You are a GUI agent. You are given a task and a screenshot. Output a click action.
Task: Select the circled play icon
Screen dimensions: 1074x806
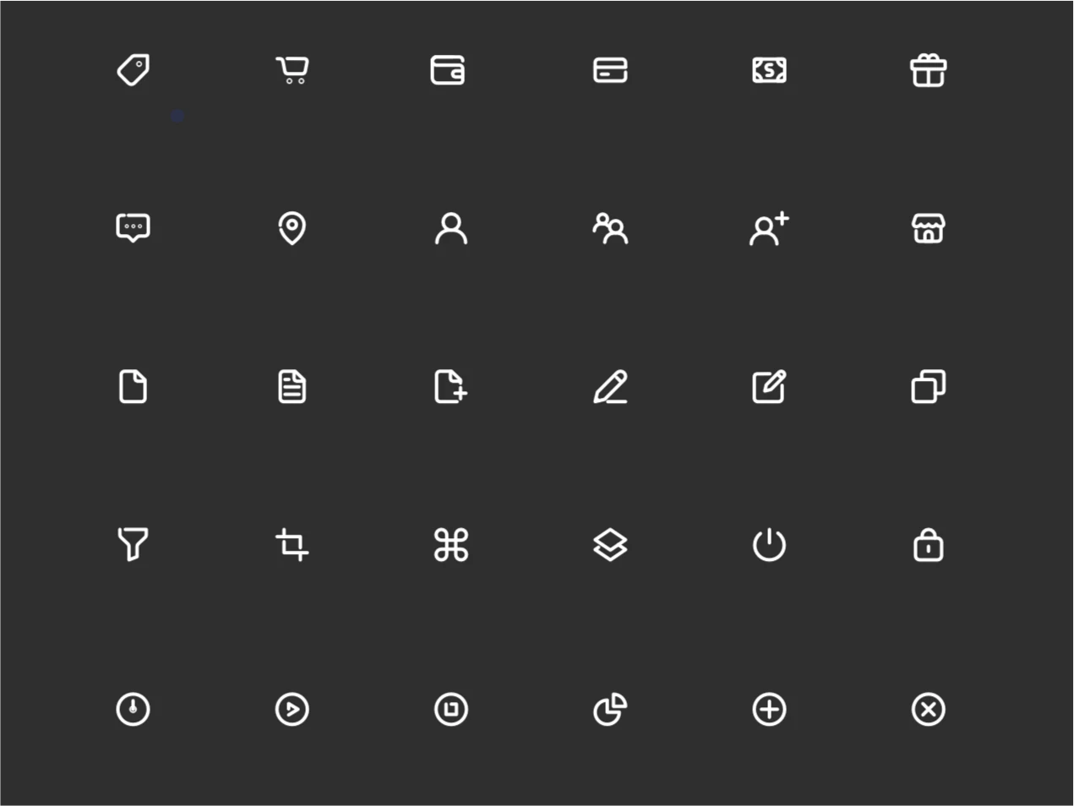point(292,709)
